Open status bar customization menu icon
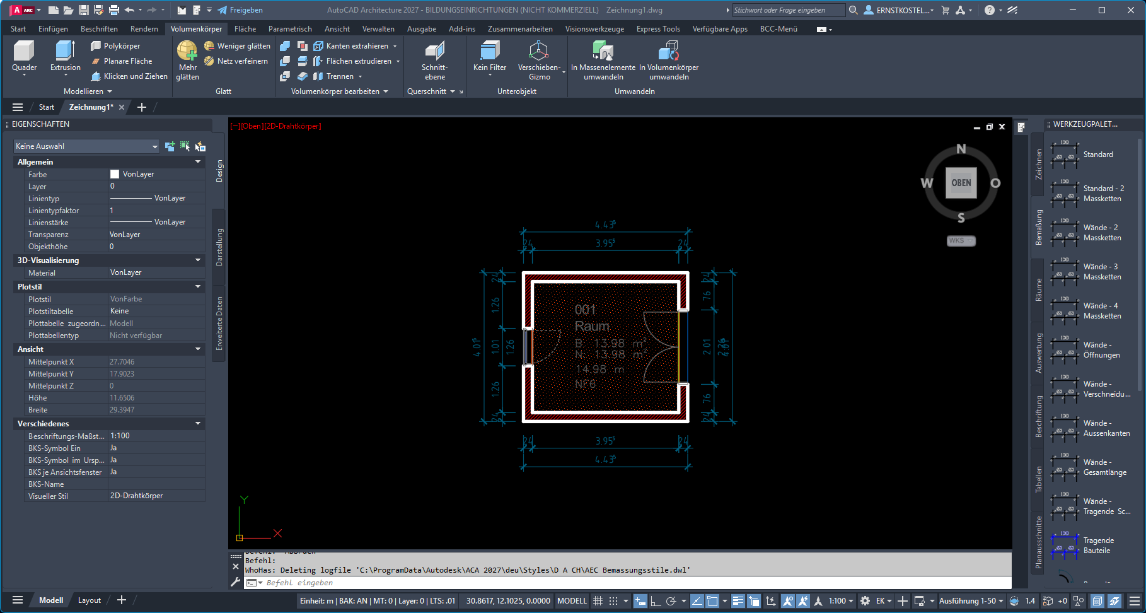 1135,601
